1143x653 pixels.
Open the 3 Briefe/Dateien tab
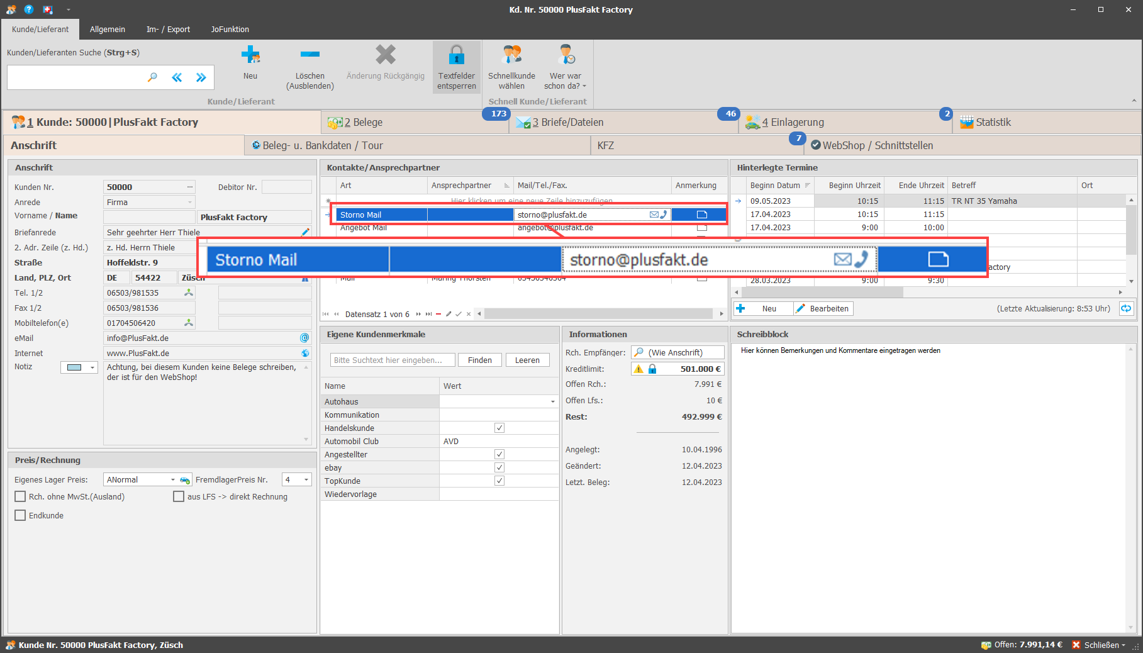(623, 122)
